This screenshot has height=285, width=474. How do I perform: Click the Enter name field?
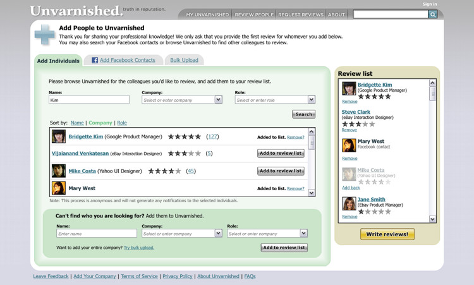tap(97, 233)
